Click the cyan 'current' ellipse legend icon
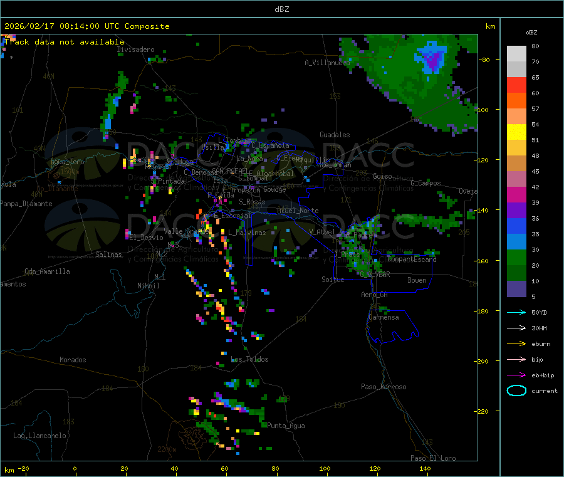 coord(516,391)
